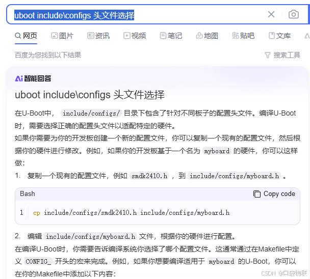Switch to the 图片 tab
This screenshot has width=310, height=279.
[62, 36]
